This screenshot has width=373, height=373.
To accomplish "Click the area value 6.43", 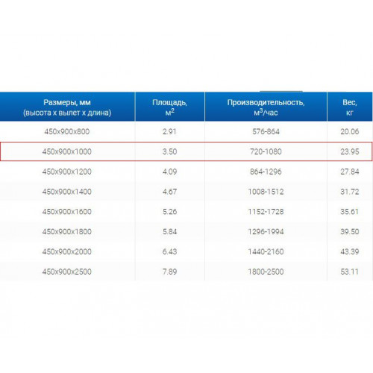I will tap(169, 251).
